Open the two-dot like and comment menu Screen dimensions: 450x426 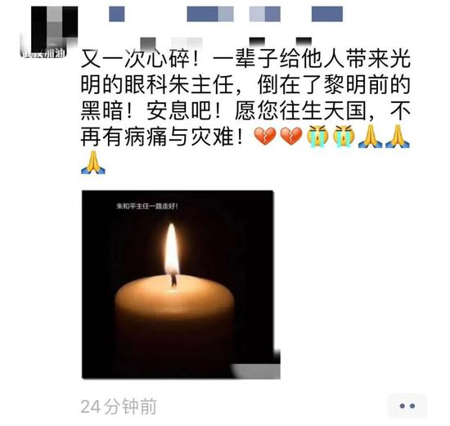[407, 406]
